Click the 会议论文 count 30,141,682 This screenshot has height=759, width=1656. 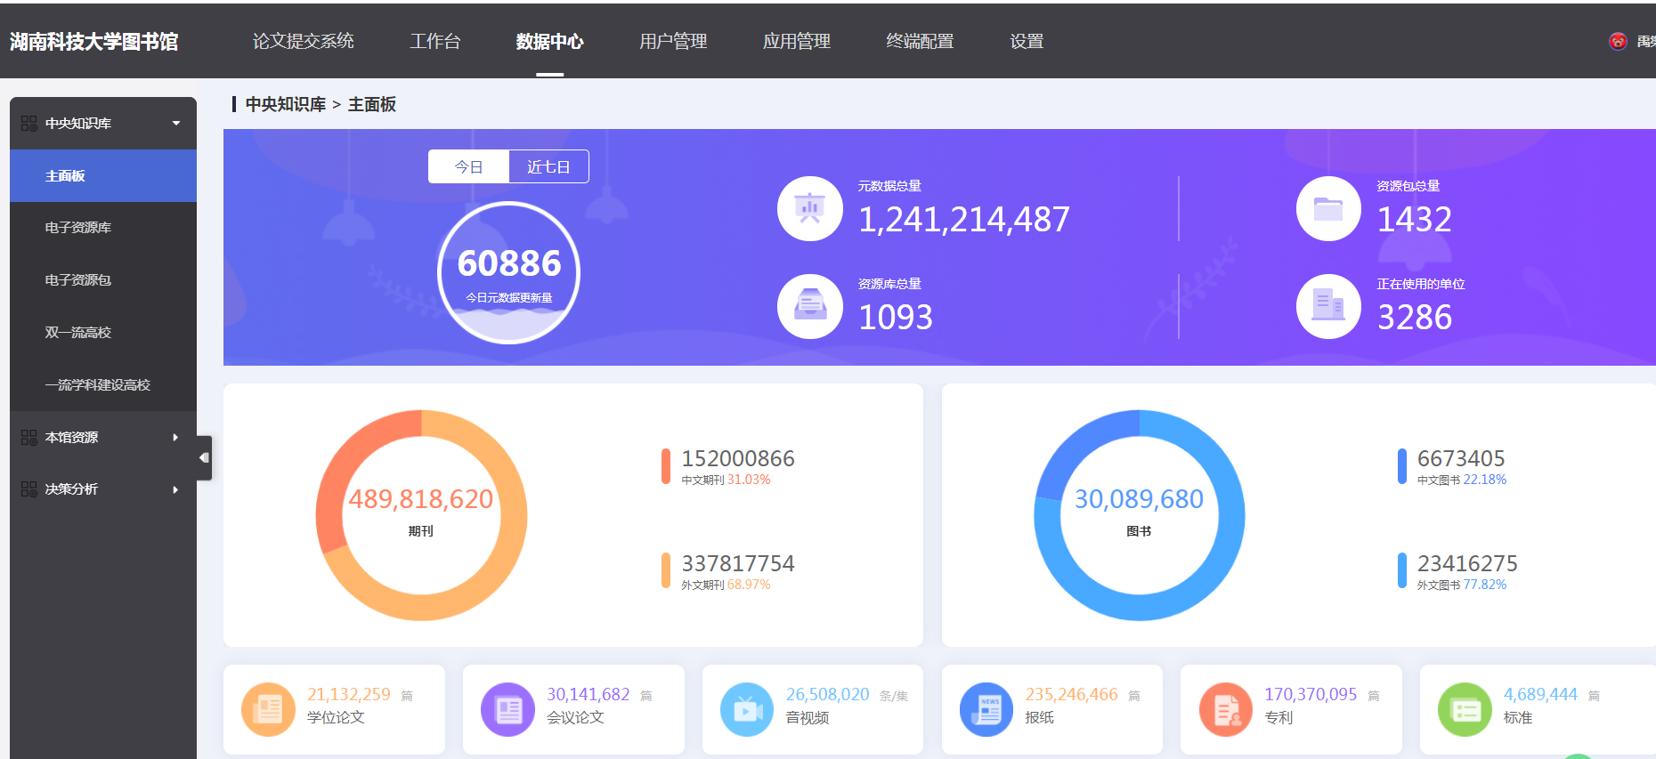[x=589, y=694]
